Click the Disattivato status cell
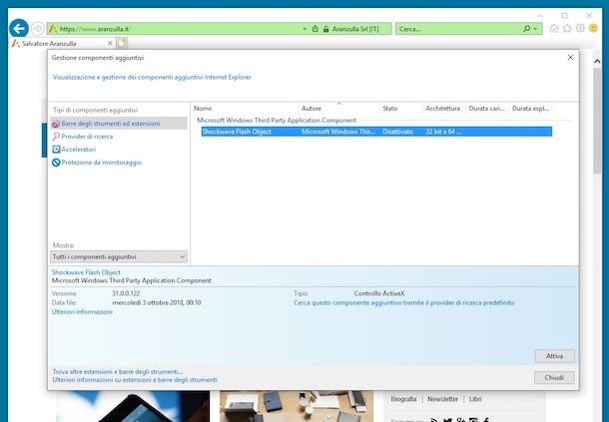This screenshot has height=422, width=609. coord(397,132)
